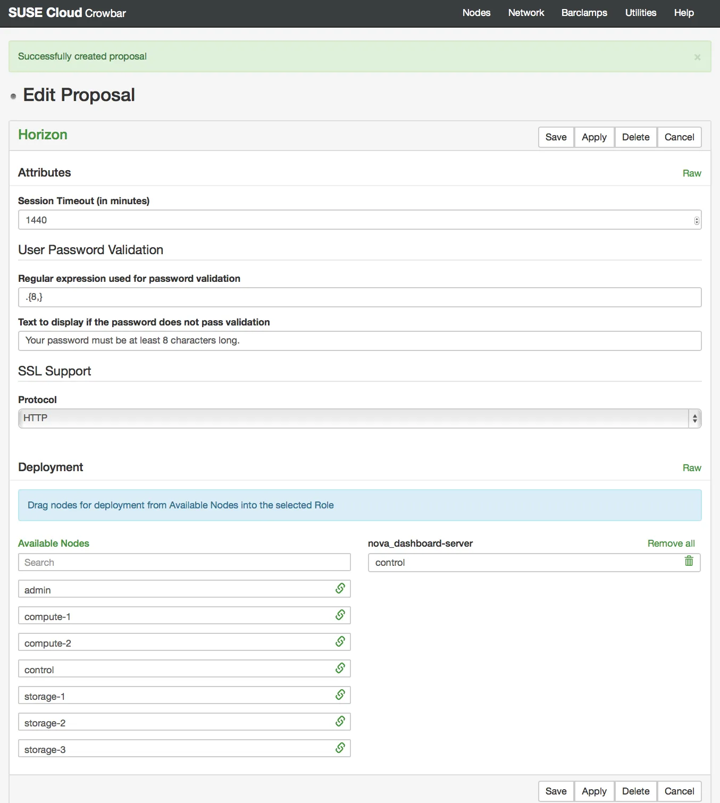This screenshot has height=803, width=720.
Task: Focus the Available Nodes search field
Action: pyautogui.click(x=185, y=563)
